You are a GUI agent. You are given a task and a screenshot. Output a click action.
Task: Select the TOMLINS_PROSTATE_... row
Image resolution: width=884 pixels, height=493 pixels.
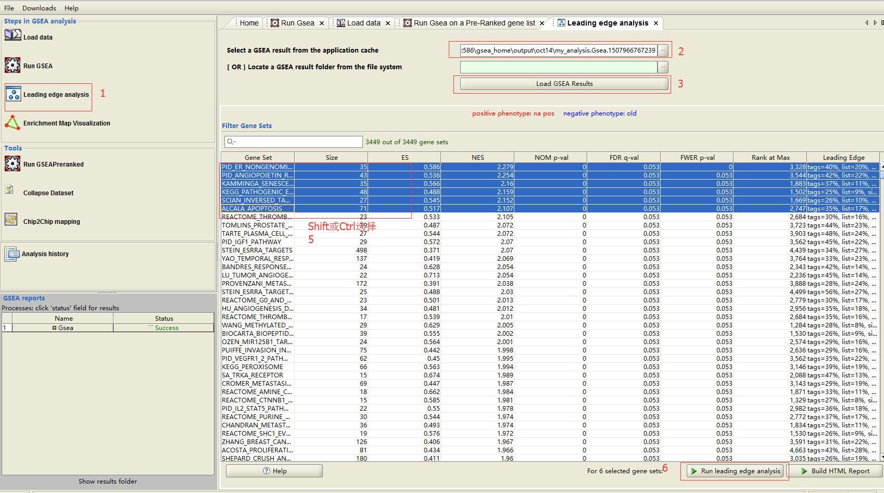coord(550,225)
